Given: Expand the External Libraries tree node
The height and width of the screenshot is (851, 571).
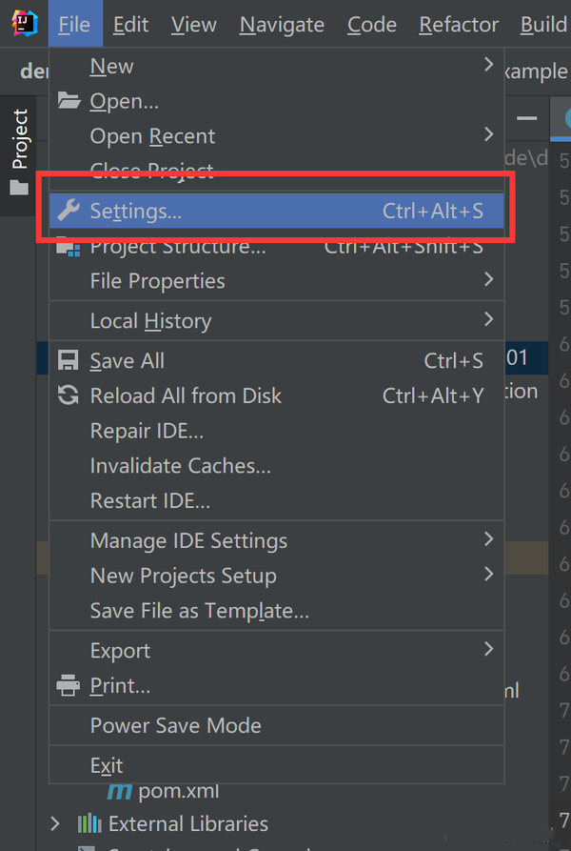Looking at the screenshot, I should (x=55, y=823).
